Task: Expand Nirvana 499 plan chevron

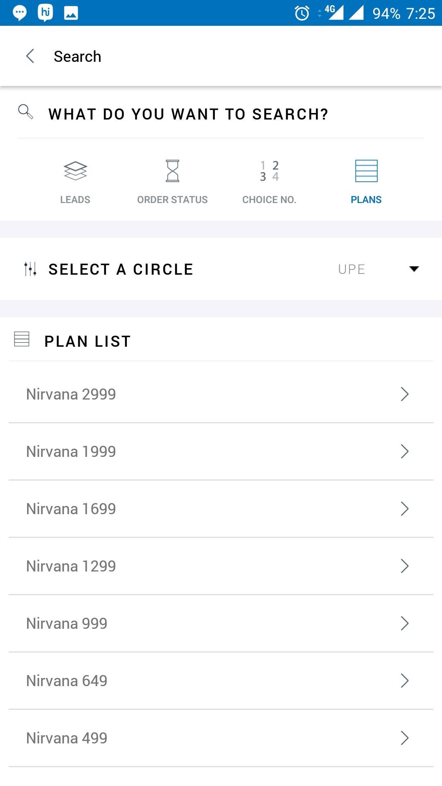Action: (404, 738)
